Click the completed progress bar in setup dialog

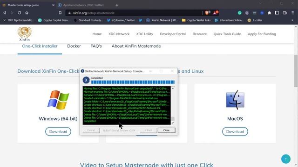tap(133, 82)
